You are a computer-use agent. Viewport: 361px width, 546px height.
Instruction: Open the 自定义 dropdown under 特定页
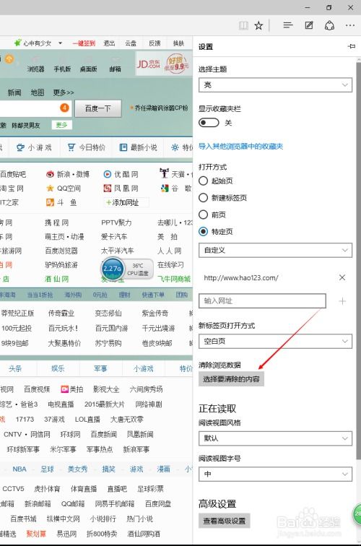click(x=275, y=250)
